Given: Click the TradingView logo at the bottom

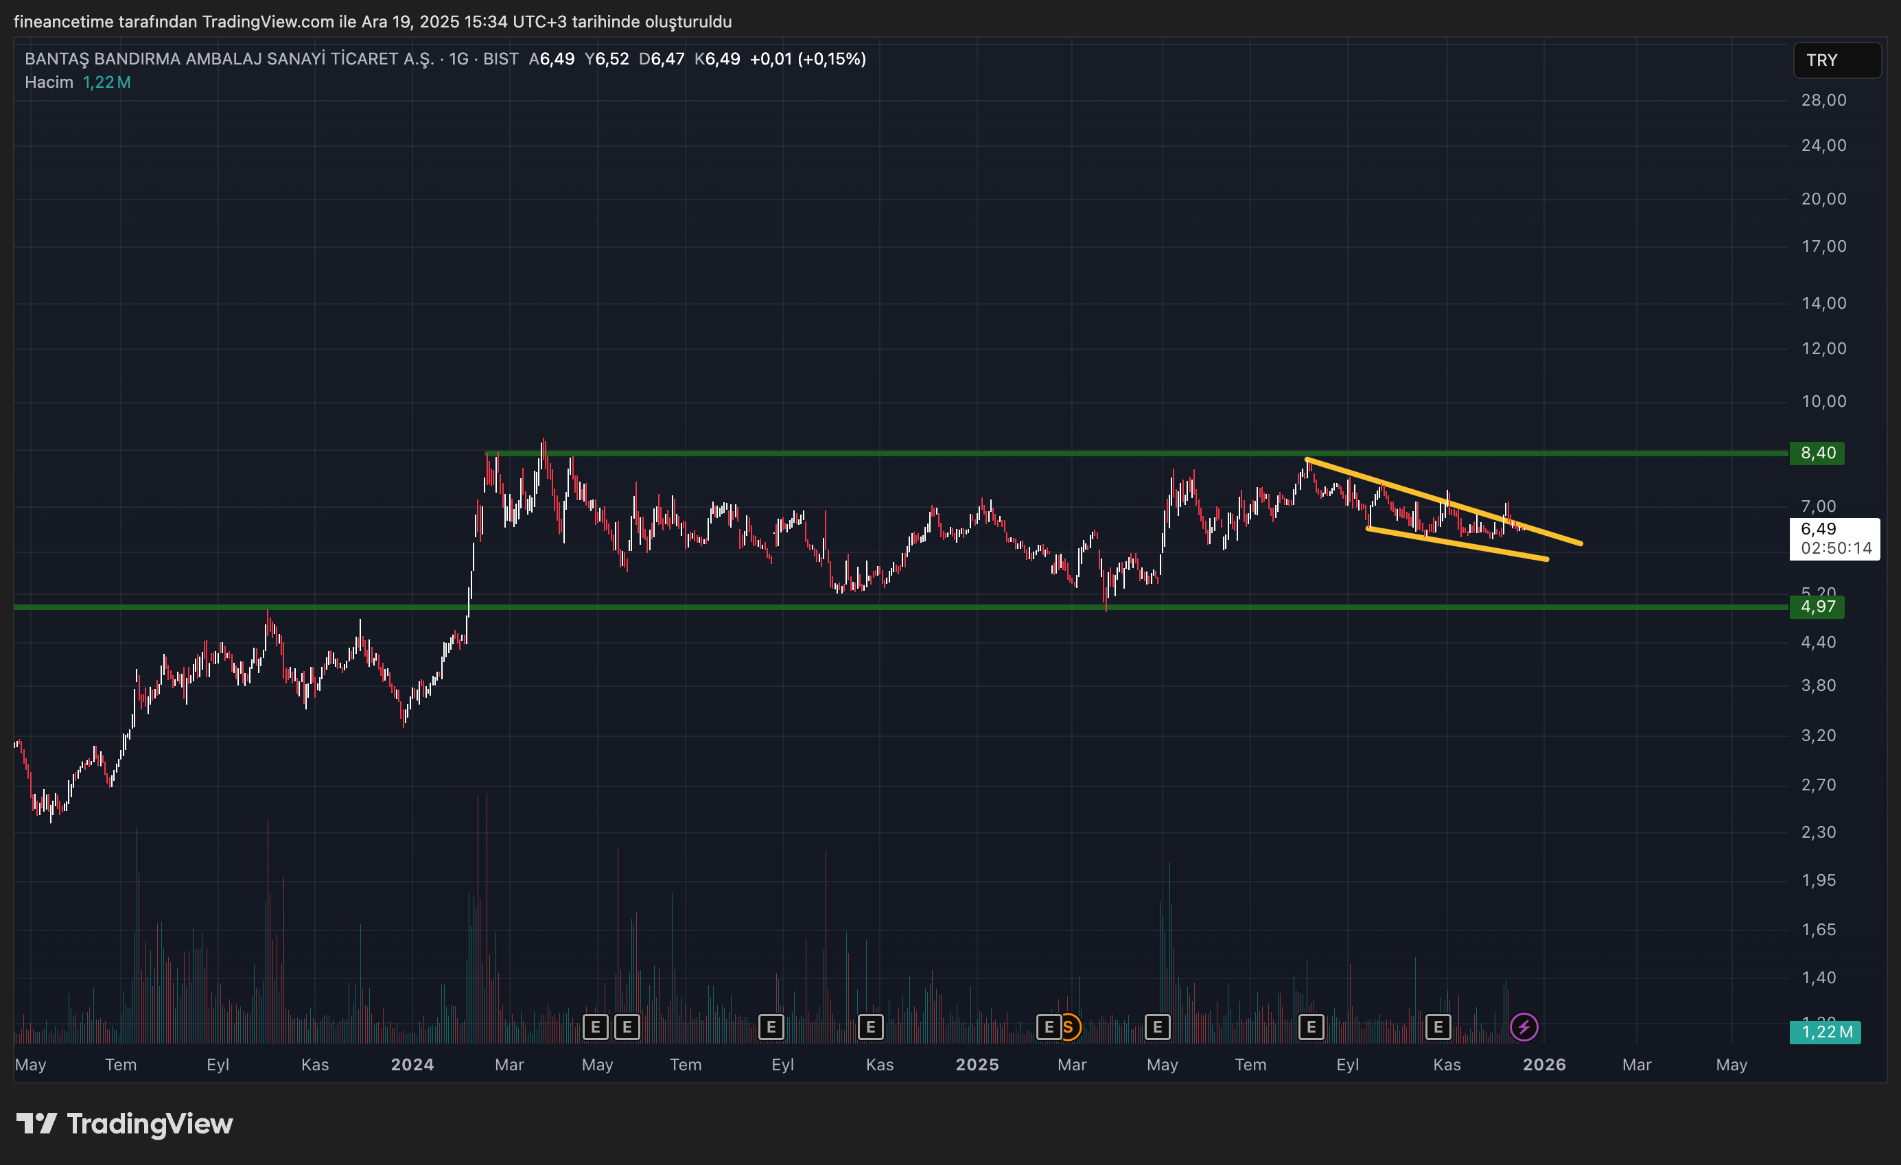Looking at the screenshot, I should tap(125, 1123).
